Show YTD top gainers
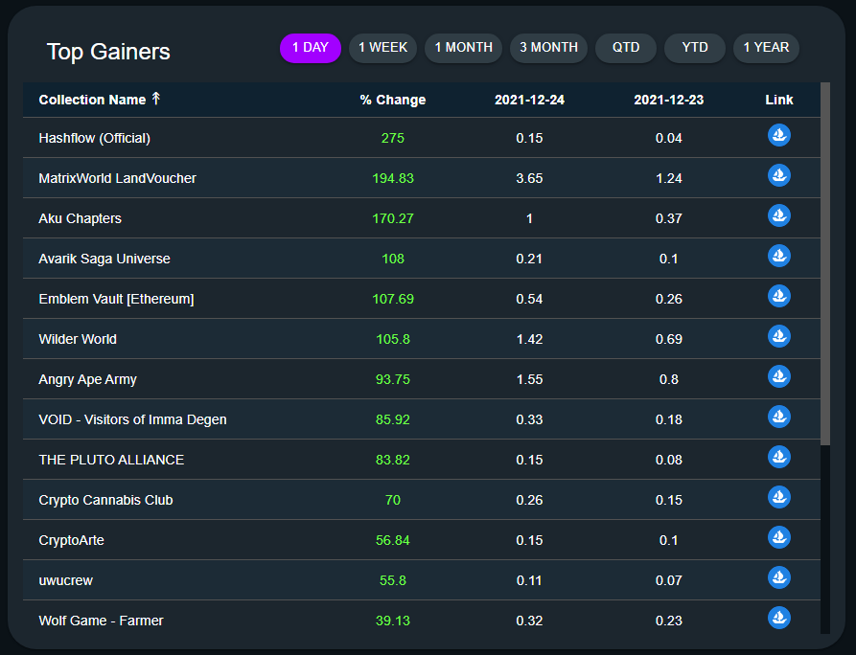The height and width of the screenshot is (655, 856). tap(694, 48)
